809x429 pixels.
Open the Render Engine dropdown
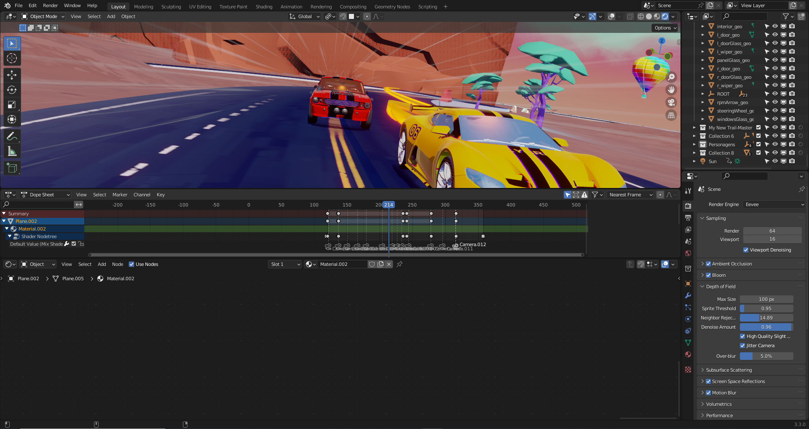[x=774, y=204]
